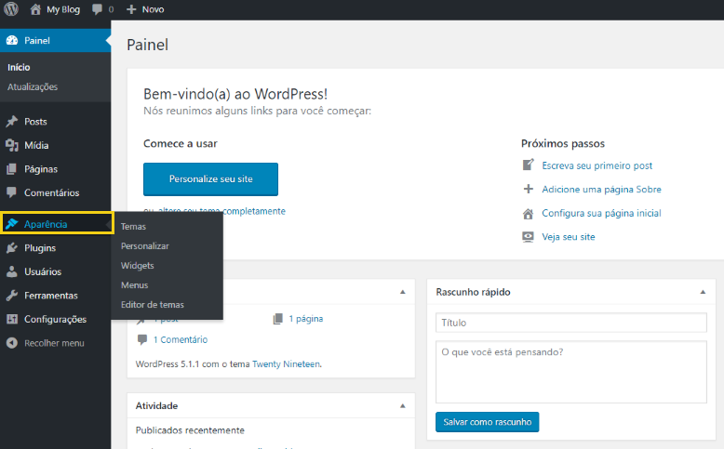Click the house icon next to Configura sua página inicial
724x449 pixels.
point(529,213)
